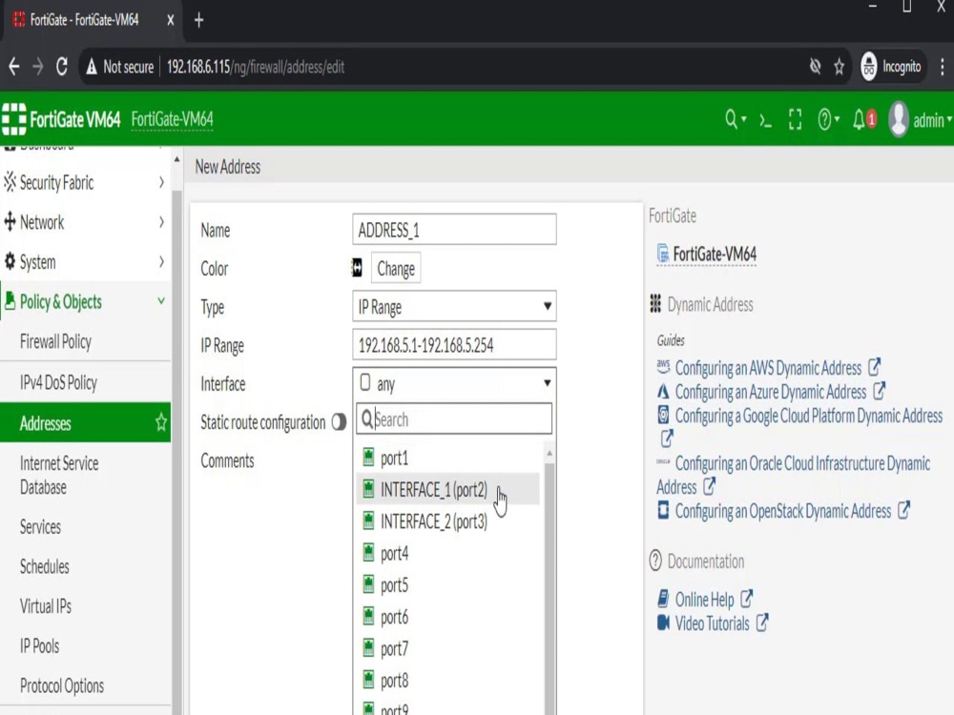
Task: Open Configuring a Google Cloud Platform link
Action: (x=809, y=416)
